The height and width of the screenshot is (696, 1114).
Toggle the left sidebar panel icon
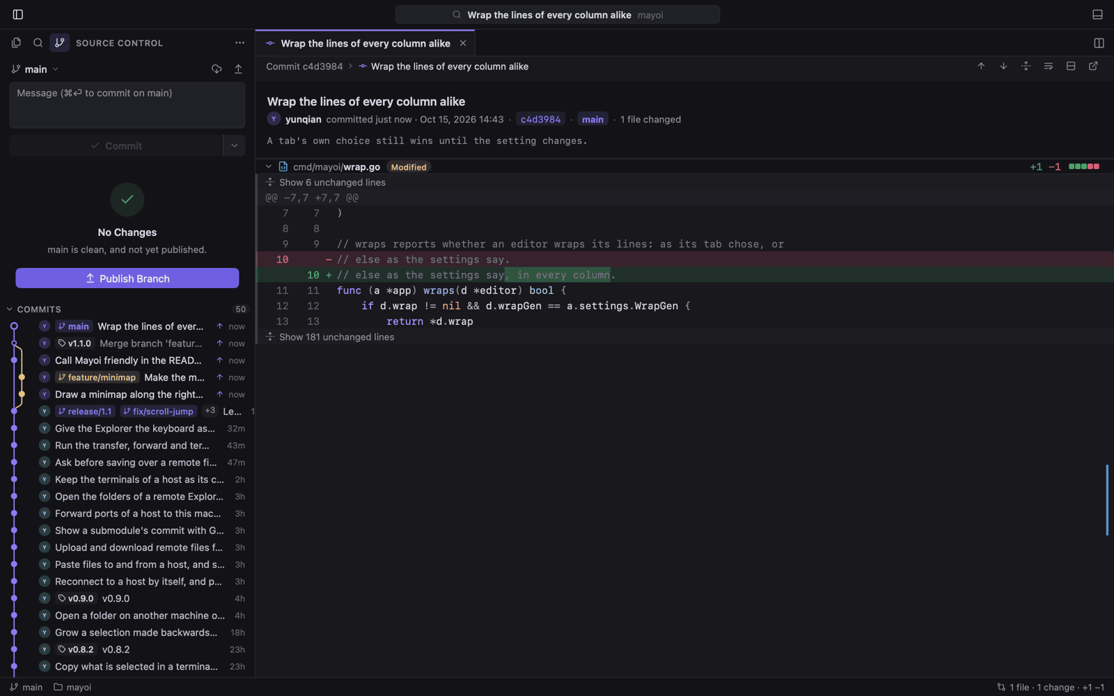18,15
